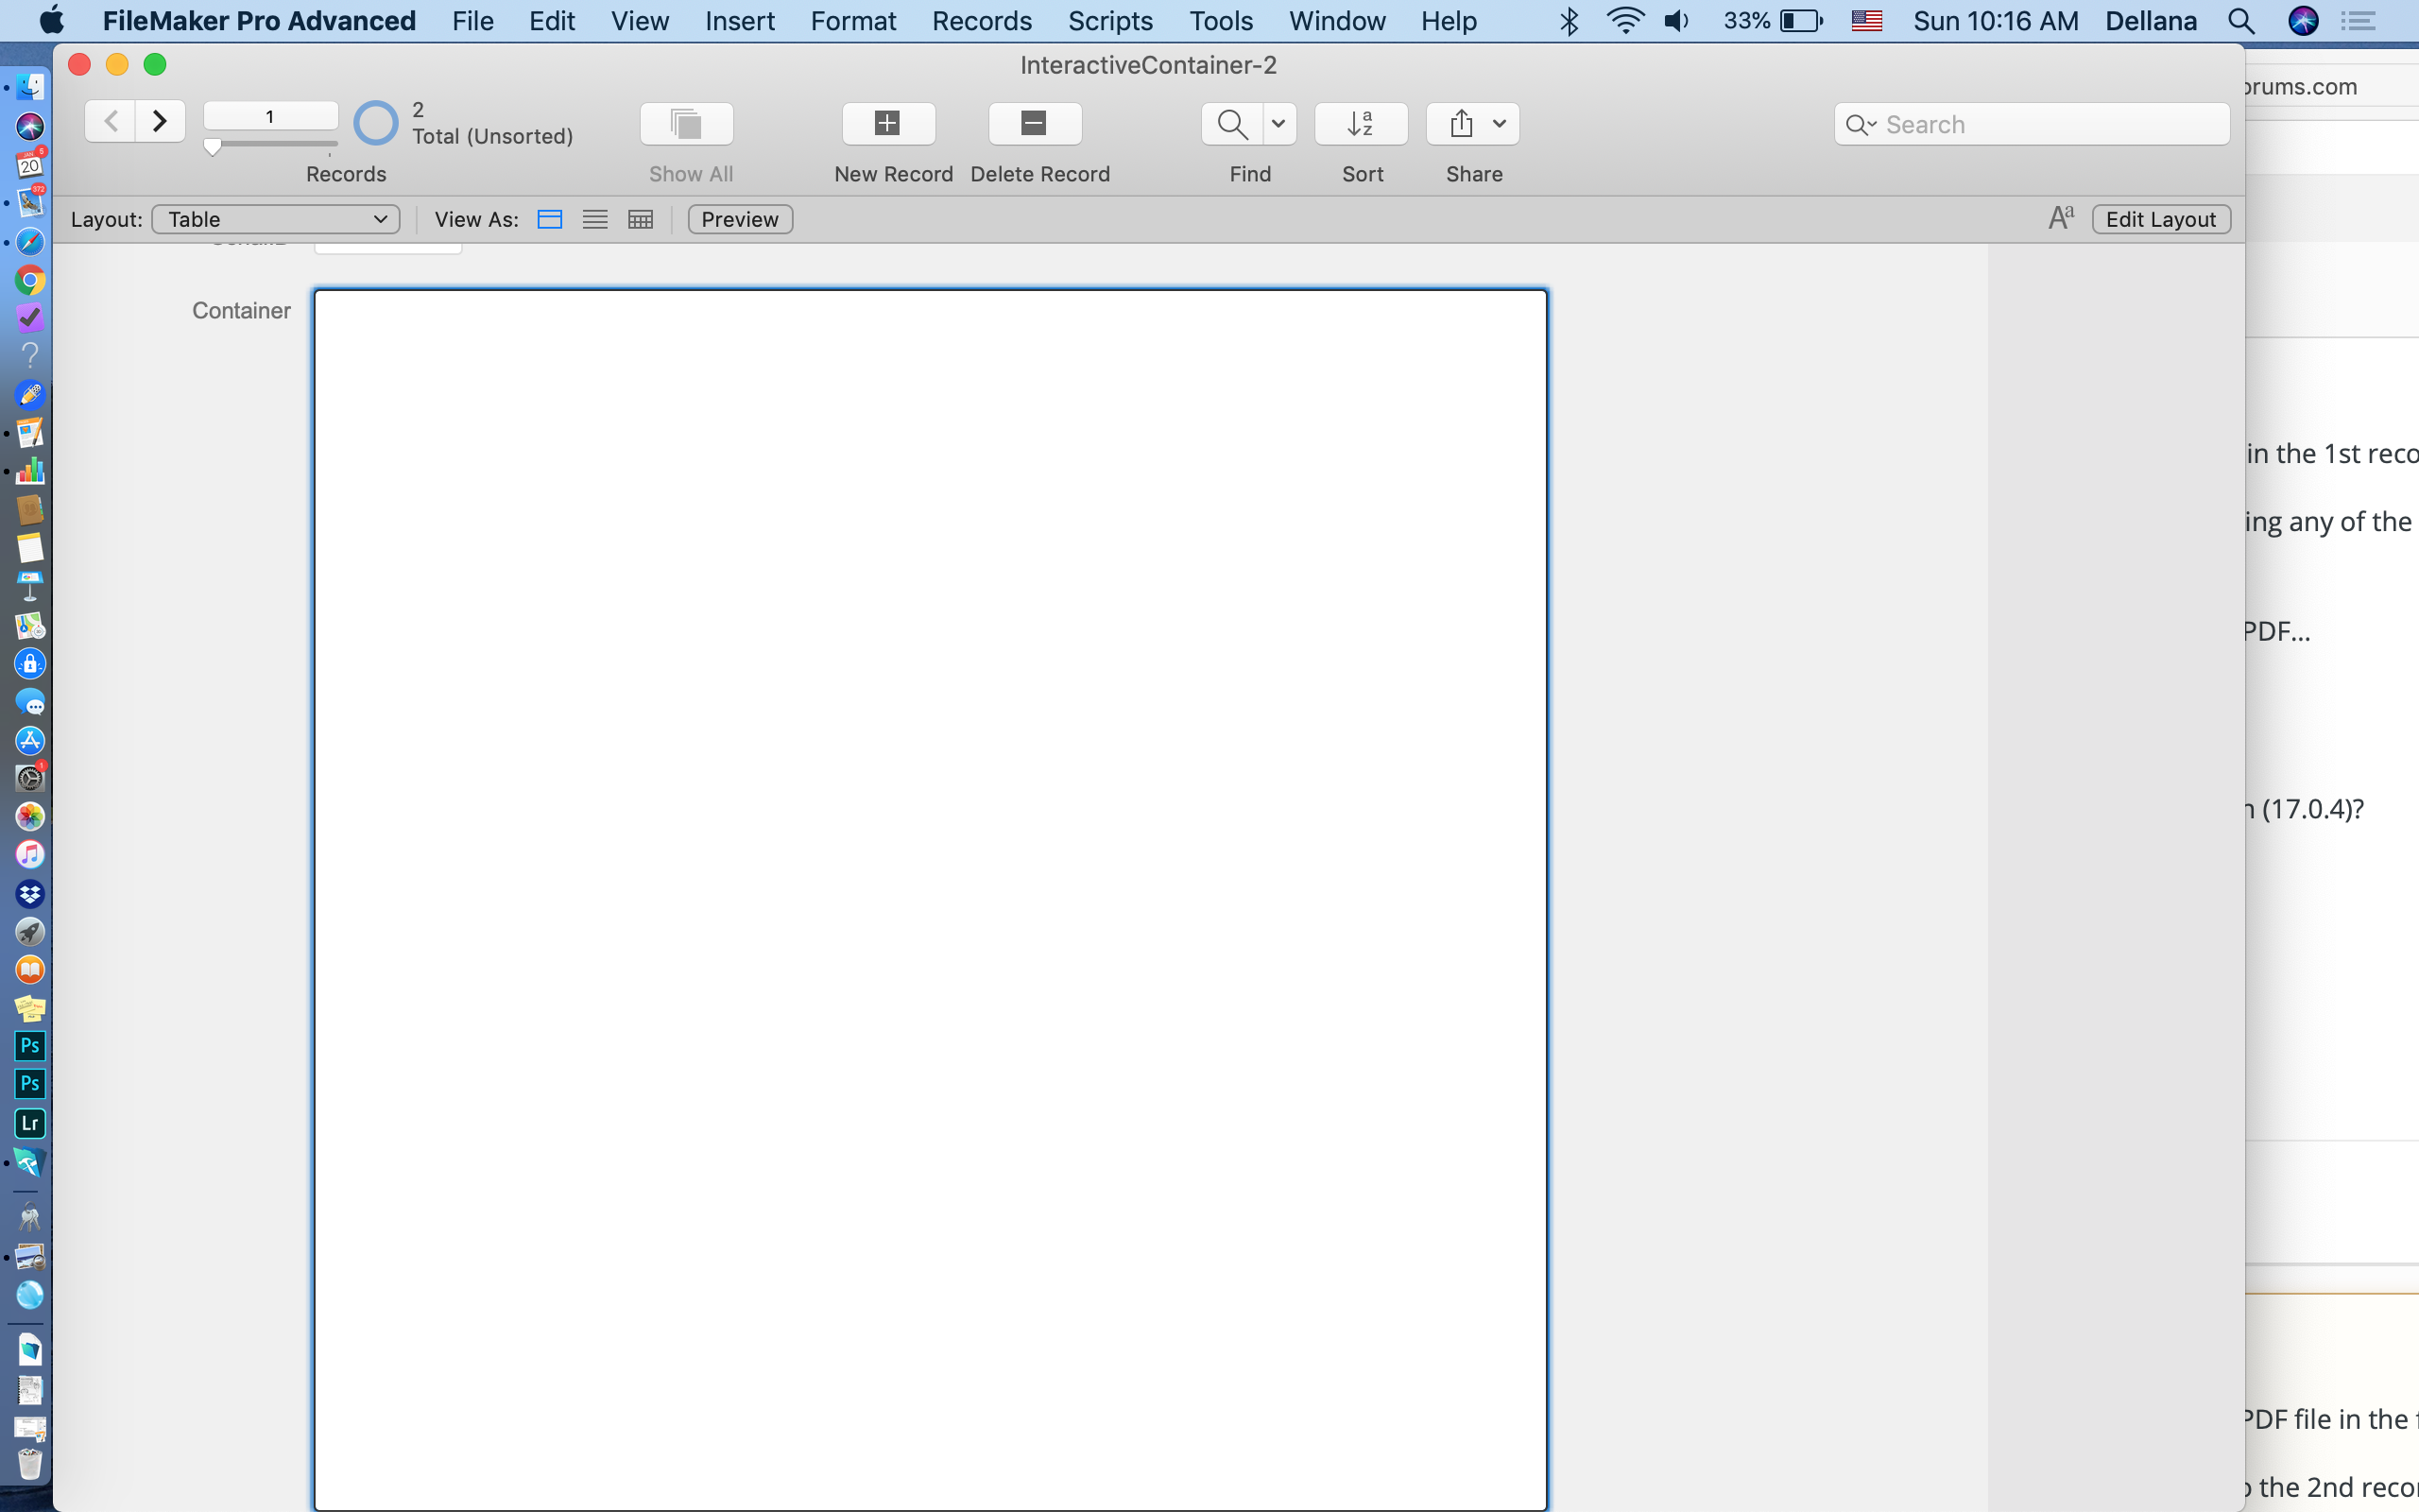Open Siri from the menu bar
The width and height of the screenshot is (2419, 1512).
2303,21
